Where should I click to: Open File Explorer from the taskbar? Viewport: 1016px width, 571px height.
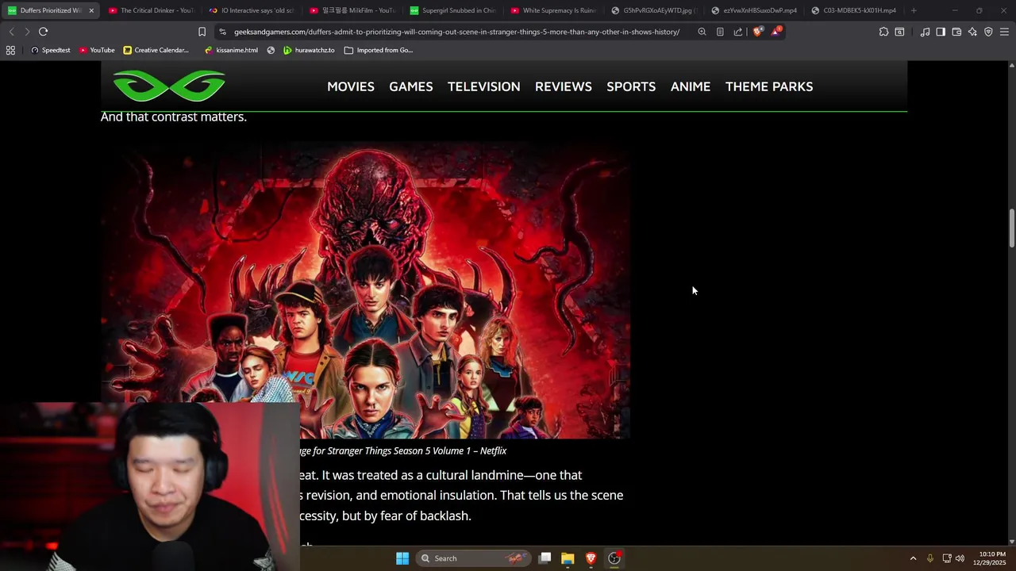(x=568, y=558)
